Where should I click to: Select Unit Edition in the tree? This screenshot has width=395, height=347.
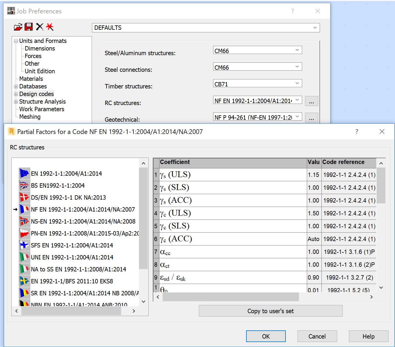40,71
